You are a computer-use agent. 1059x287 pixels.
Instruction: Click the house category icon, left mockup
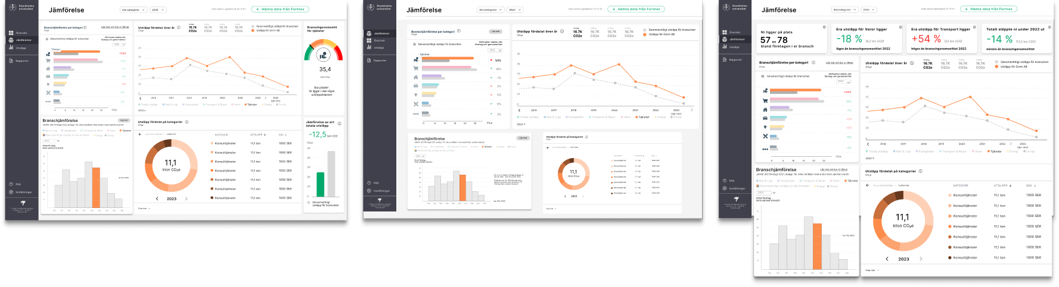[x=48, y=68]
